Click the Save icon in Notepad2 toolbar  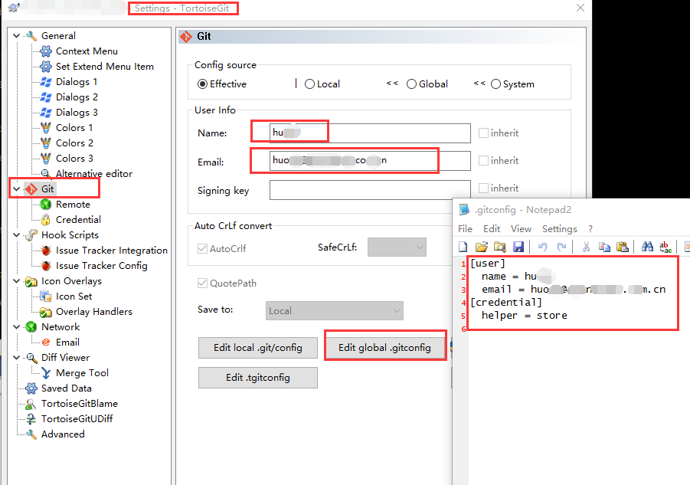tap(518, 247)
